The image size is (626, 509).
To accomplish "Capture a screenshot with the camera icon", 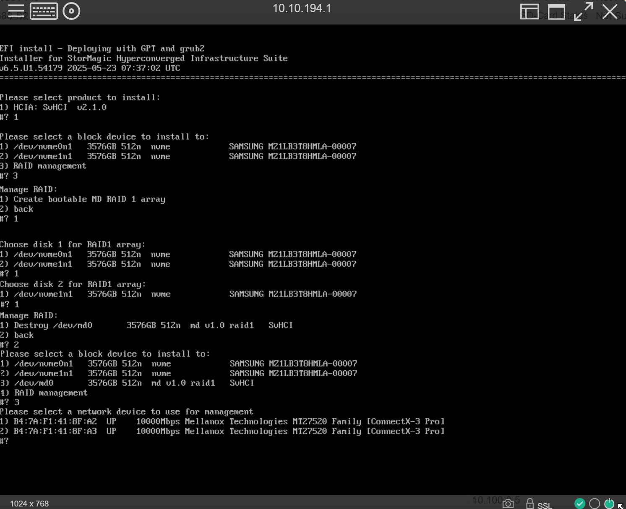I will pyautogui.click(x=508, y=504).
